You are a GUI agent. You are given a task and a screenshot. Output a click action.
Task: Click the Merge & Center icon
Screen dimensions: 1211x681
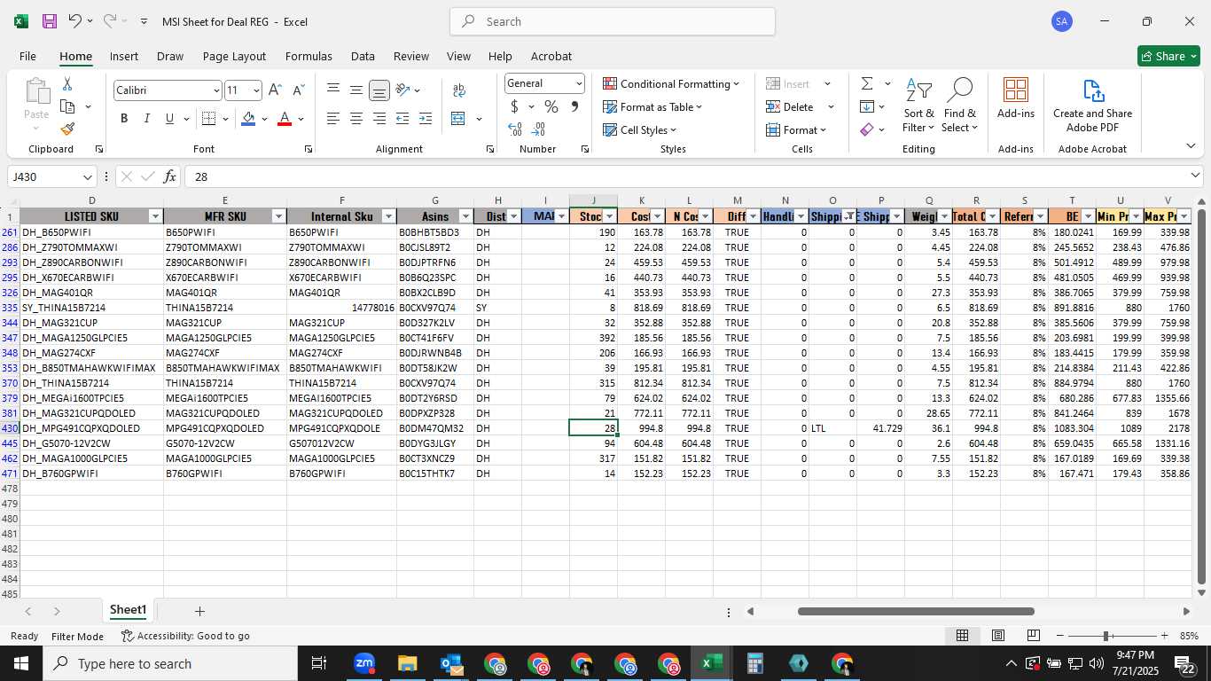click(458, 119)
